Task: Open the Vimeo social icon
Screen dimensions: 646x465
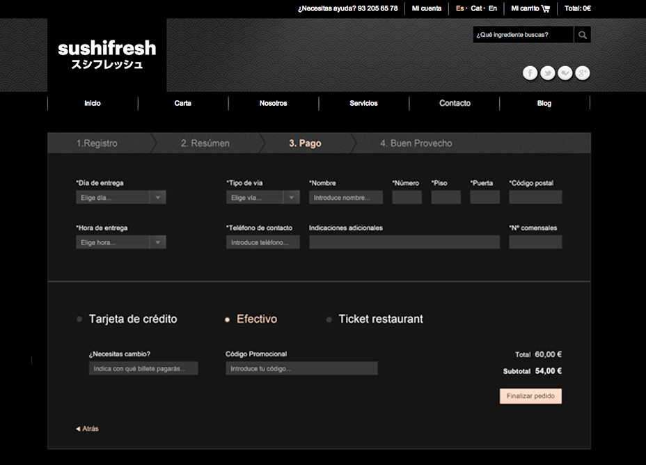Action: [565, 73]
